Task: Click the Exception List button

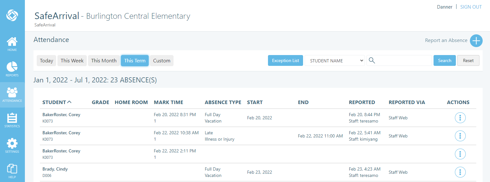Action: (285, 60)
